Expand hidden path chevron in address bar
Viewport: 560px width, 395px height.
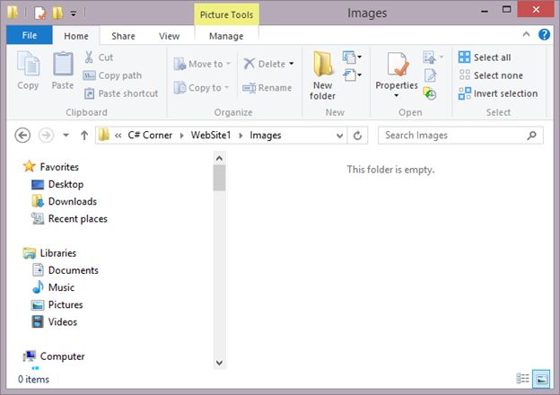tap(118, 136)
